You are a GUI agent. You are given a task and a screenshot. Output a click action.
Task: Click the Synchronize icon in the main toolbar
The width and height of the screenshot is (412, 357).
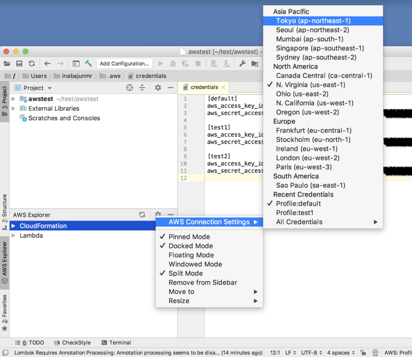point(32,63)
